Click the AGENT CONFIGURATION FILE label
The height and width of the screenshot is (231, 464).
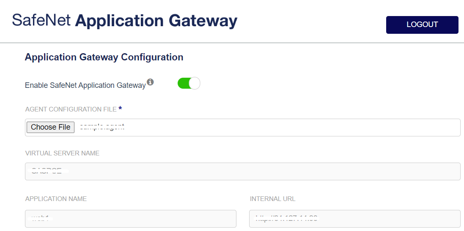pyautogui.click(x=71, y=109)
